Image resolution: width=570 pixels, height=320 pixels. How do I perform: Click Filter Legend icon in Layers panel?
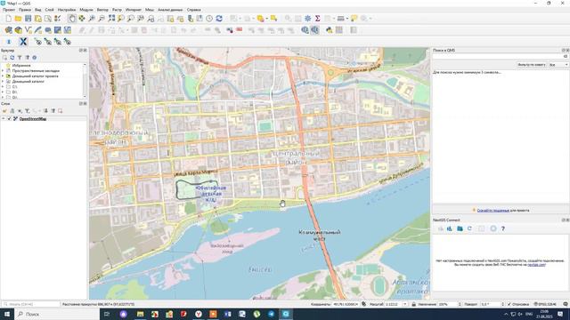[x=27, y=110]
